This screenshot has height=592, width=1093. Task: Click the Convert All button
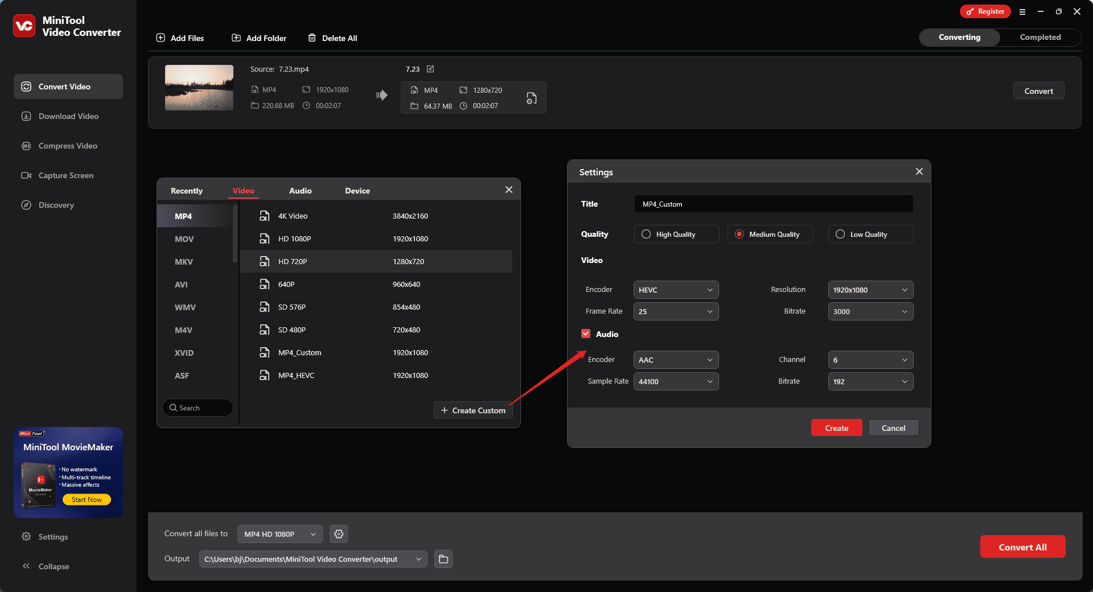pyautogui.click(x=1022, y=546)
